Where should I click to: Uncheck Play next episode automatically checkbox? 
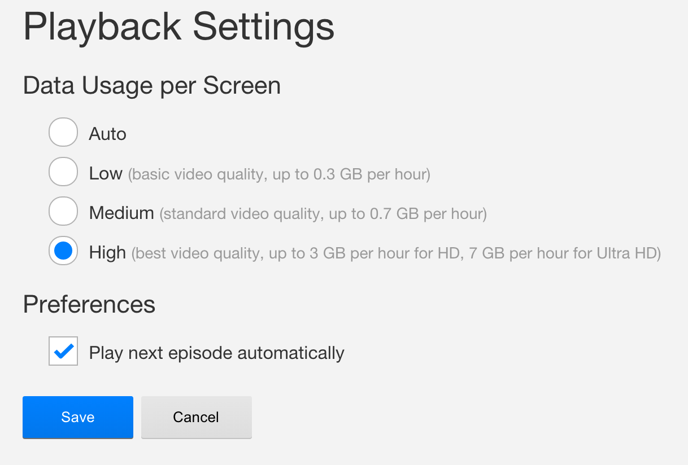(x=63, y=352)
